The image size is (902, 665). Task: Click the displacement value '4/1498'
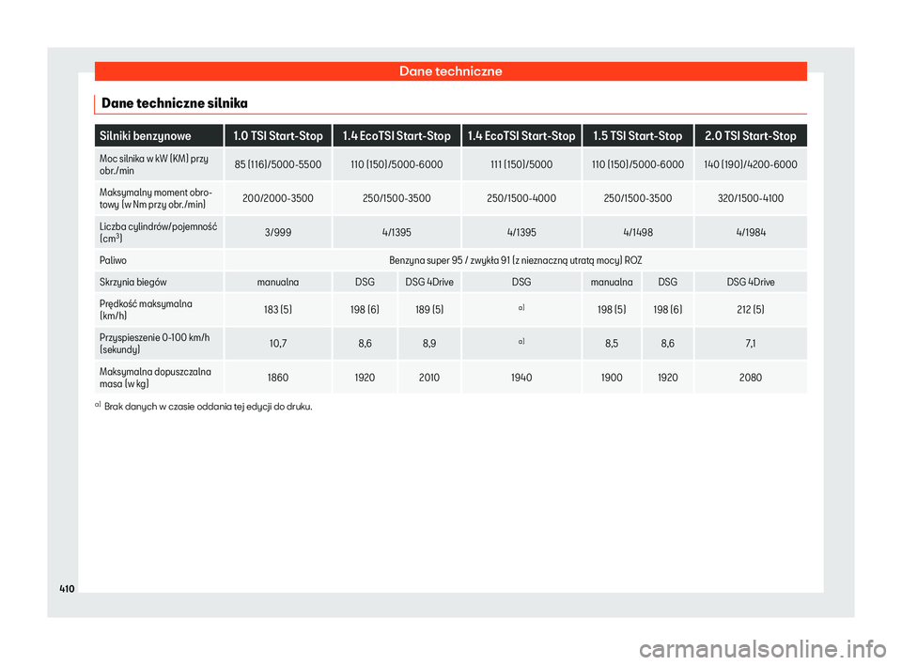pyautogui.click(x=637, y=232)
